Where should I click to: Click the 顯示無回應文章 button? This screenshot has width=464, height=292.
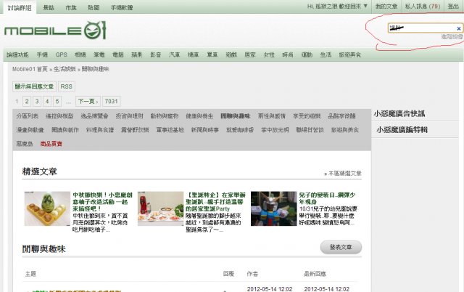coord(34,86)
